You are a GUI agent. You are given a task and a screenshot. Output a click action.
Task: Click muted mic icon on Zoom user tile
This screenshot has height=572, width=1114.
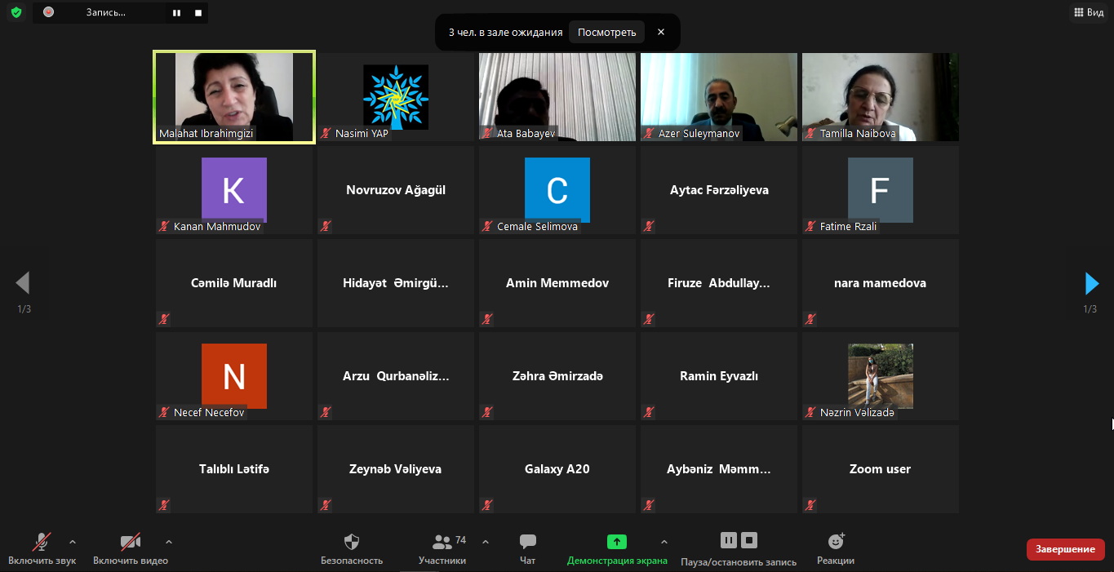point(811,505)
